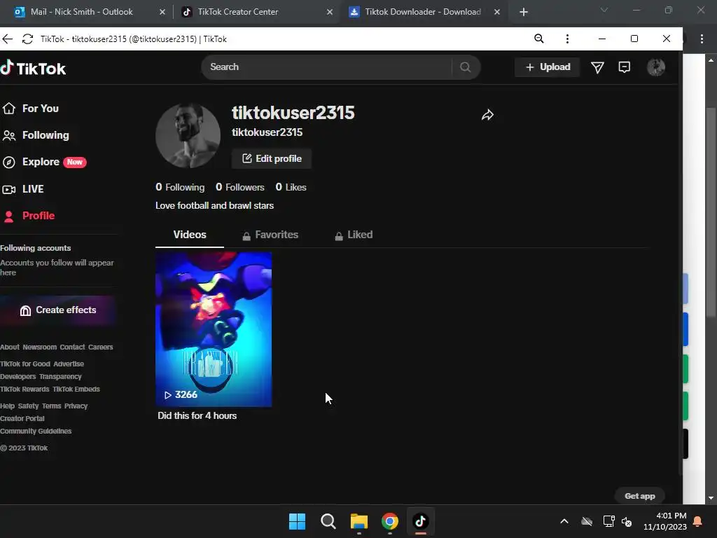Click the Create effects button
This screenshot has height=538, width=717.
(58, 310)
